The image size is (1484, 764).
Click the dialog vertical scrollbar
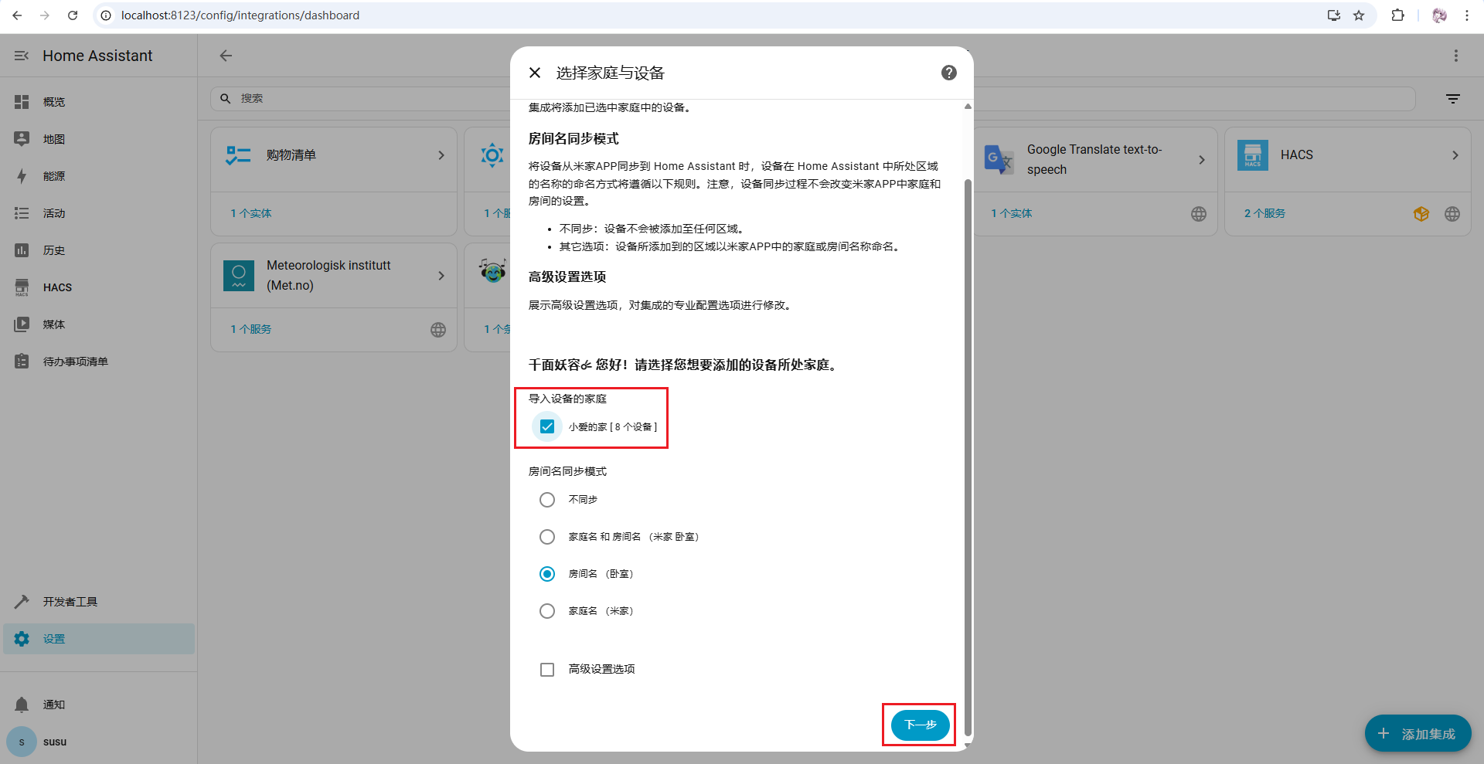pyautogui.click(x=968, y=456)
